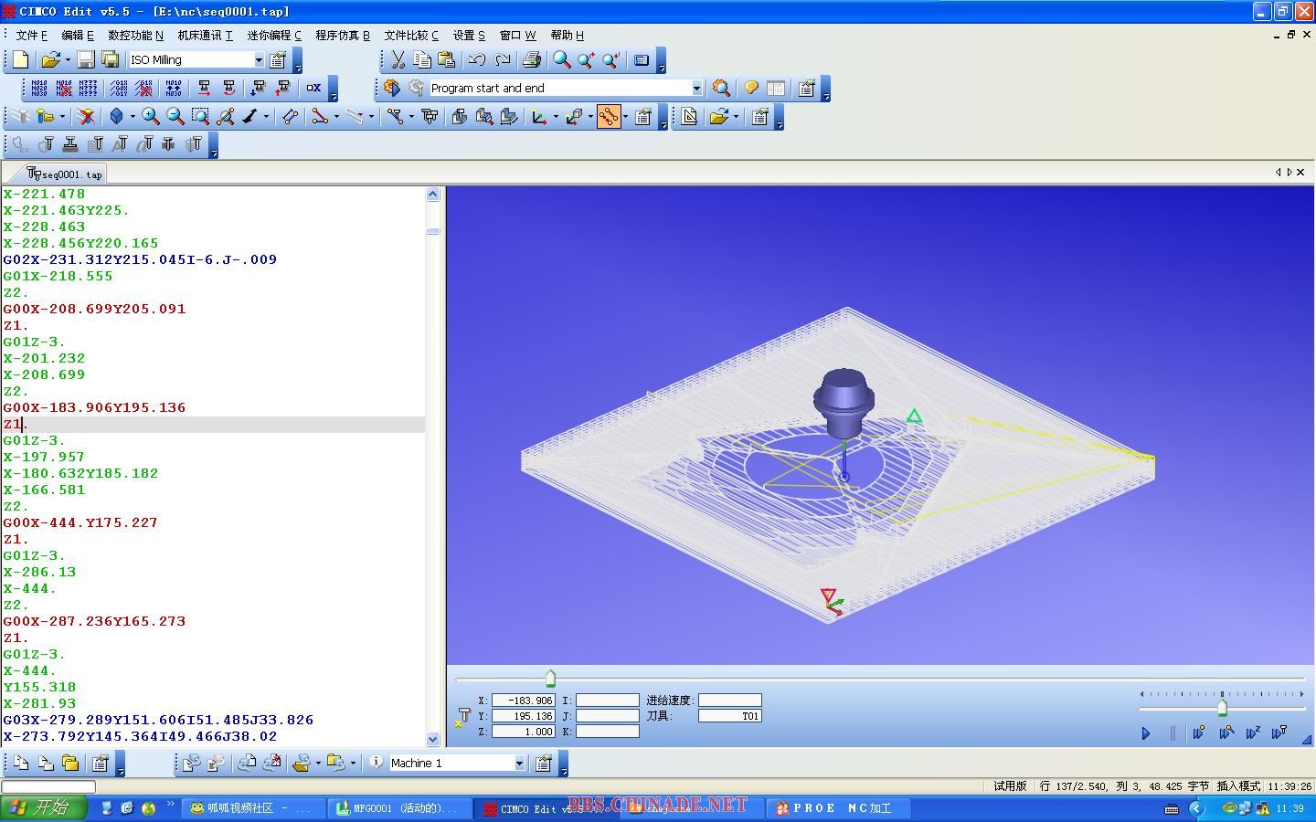Click the Cut scissors icon
The width and height of the screenshot is (1316, 822).
pyautogui.click(x=398, y=60)
